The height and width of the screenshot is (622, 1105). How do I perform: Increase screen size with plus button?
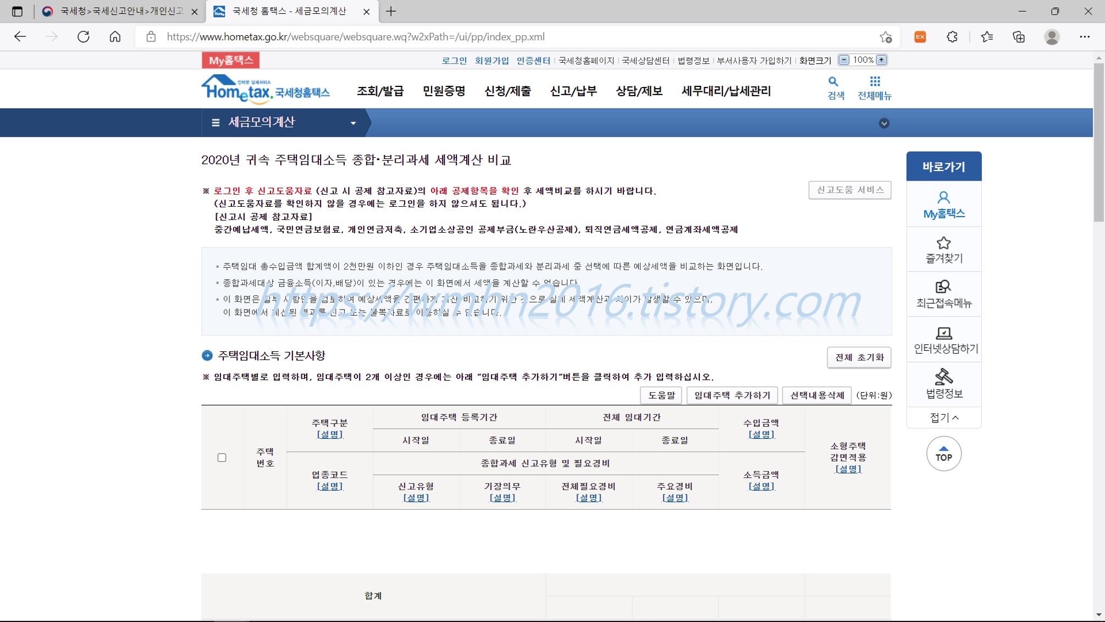[881, 60]
